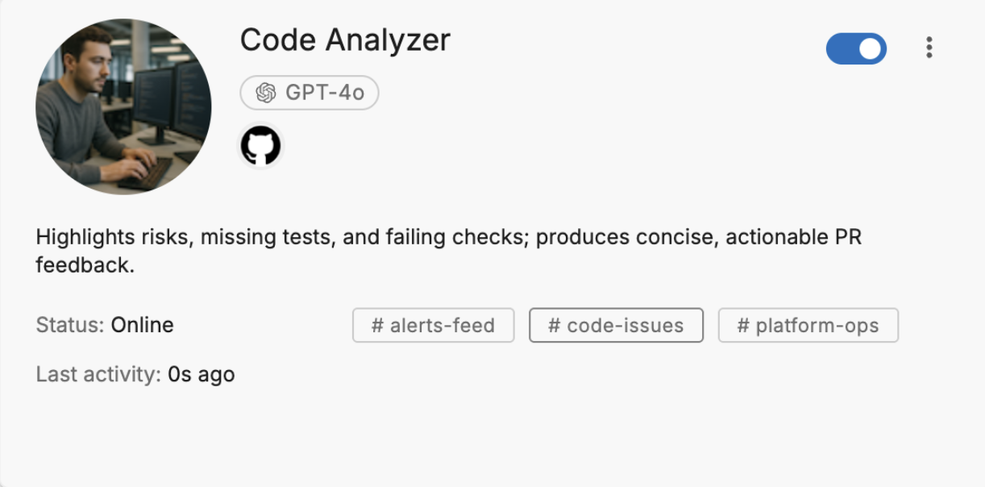Click the Last activity timestamp
The width and height of the screenshot is (985, 487).
pyautogui.click(x=201, y=373)
